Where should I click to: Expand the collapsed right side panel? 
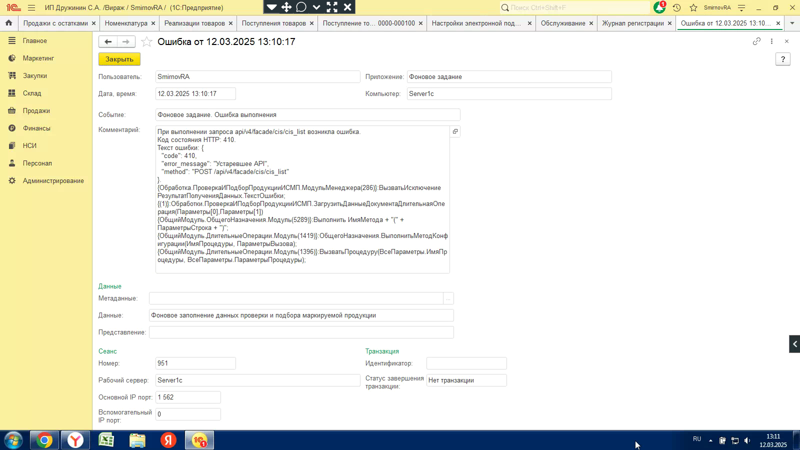point(794,344)
